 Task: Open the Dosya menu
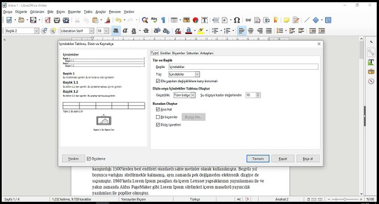(x=8, y=11)
